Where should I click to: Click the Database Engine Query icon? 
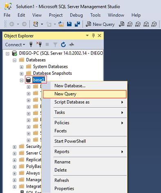click(x=122, y=24)
